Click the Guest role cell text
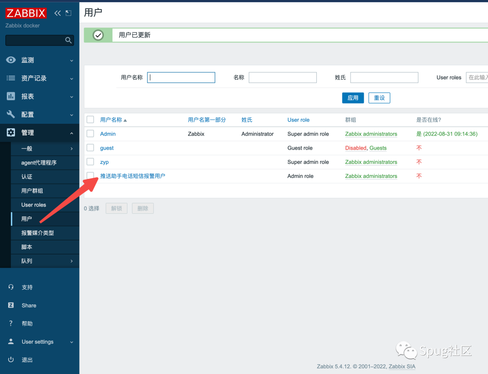The image size is (488, 374). tap(300, 148)
